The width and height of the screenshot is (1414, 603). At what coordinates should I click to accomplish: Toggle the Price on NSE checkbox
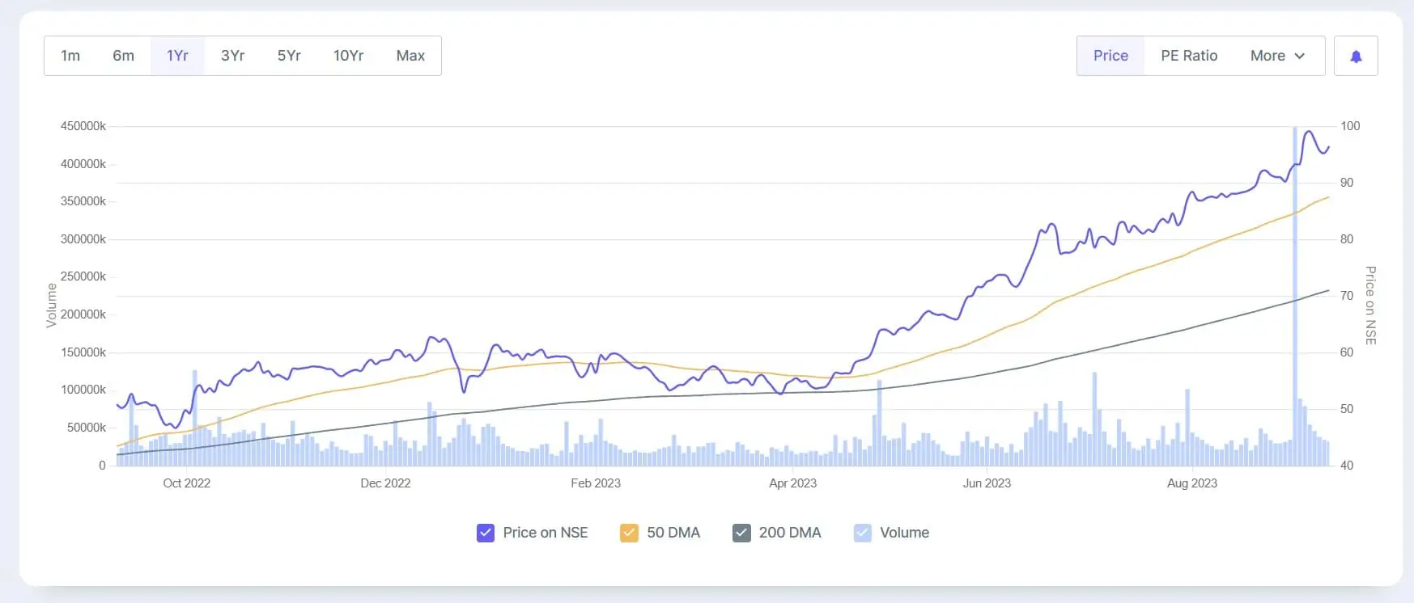pos(486,533)
